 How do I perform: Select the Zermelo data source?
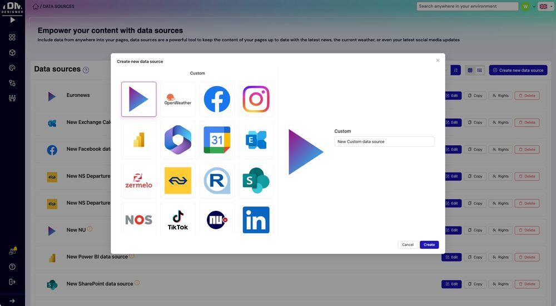coord(138,180)
